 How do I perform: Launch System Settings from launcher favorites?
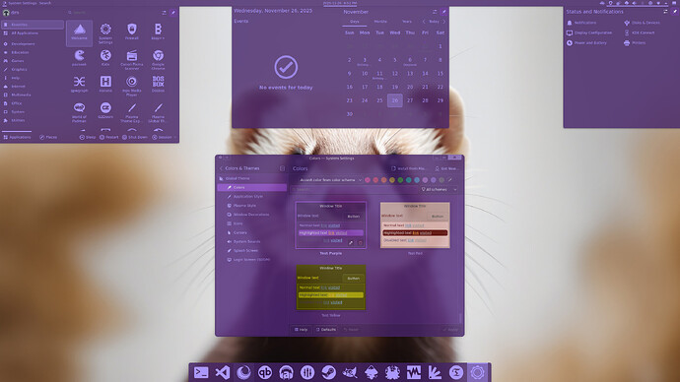[x=105, y=32]
